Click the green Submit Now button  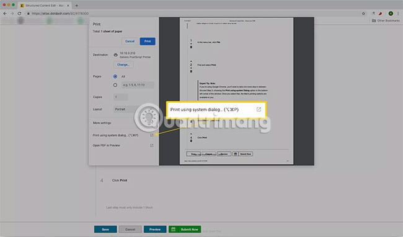click(185, 230)
